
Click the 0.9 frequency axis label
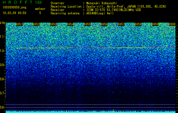point(2,65)
